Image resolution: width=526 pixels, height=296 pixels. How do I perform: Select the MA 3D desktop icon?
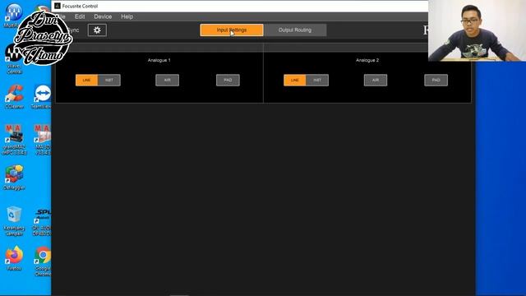click(43, 139)
